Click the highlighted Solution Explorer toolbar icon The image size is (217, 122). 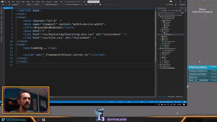point(180,11)
